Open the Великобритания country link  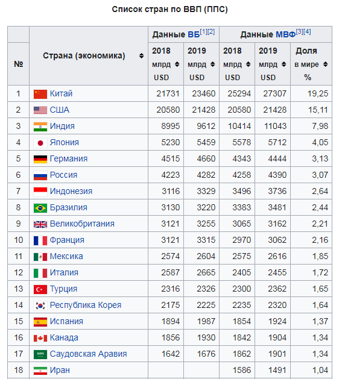click(82, 224)
